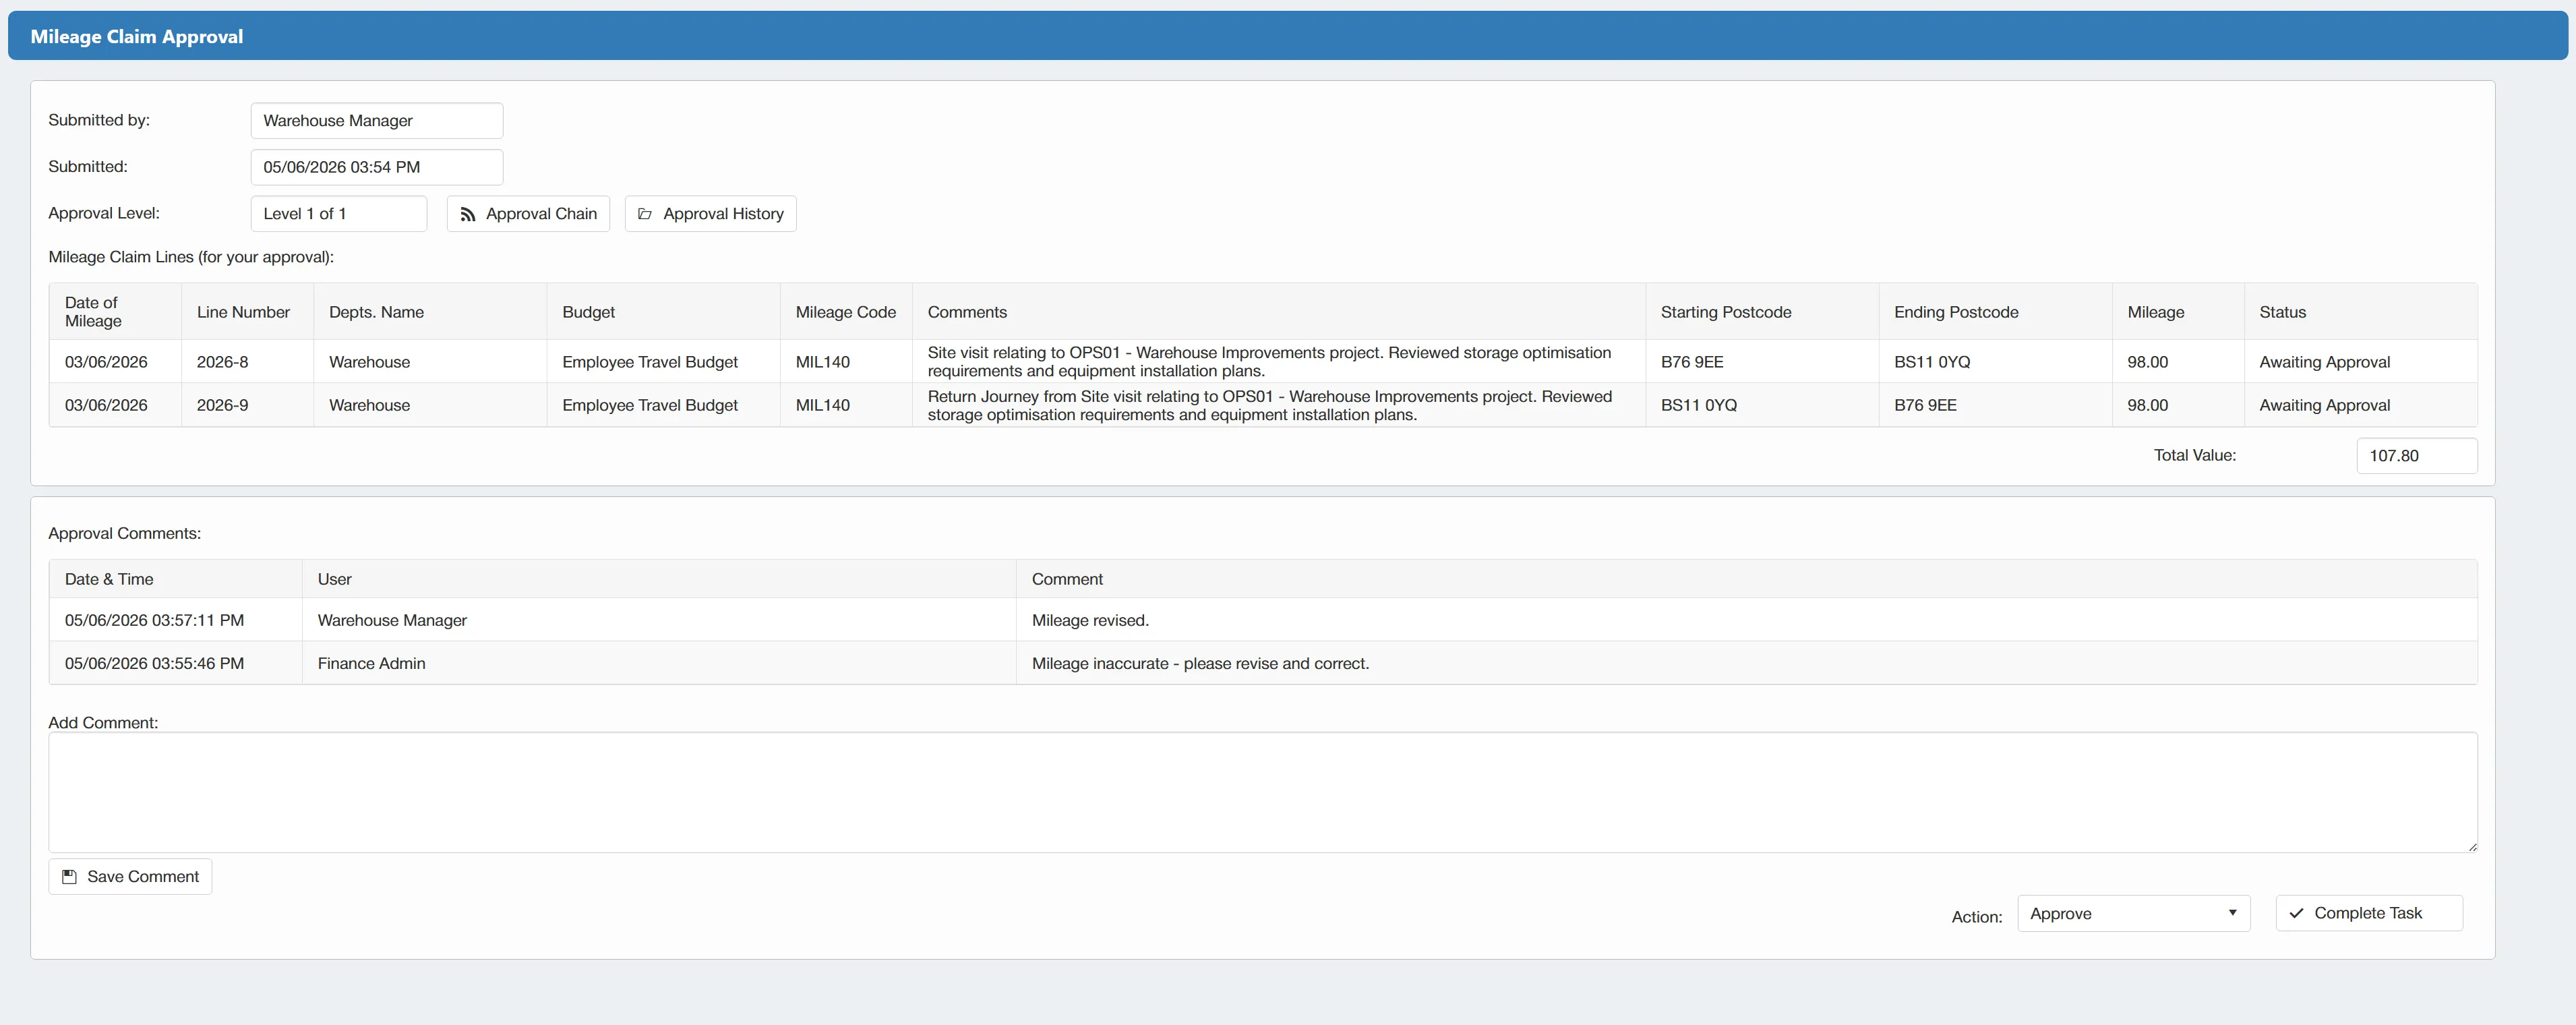Click the Total Value label
This screenshot has height=1025, width=2576.
click(2194, 455)
